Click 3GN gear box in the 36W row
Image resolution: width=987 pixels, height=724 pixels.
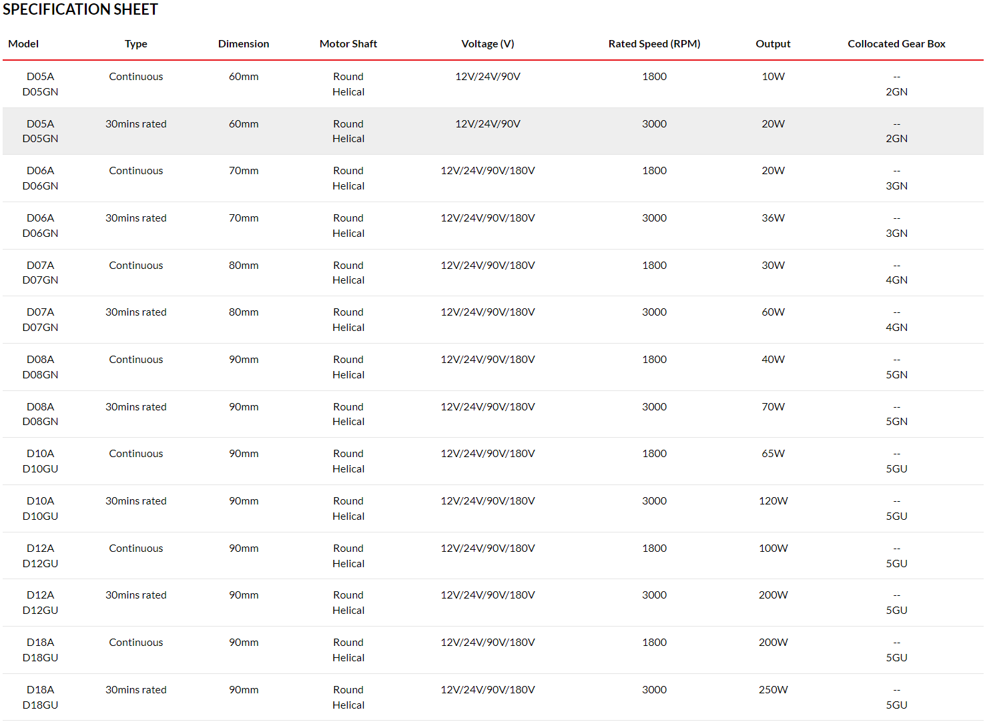897,233
